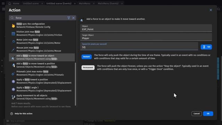Viewport: 222px width, 125px height.
Task: Click the magnifier icon in the search box
Action: coord(12,18)
